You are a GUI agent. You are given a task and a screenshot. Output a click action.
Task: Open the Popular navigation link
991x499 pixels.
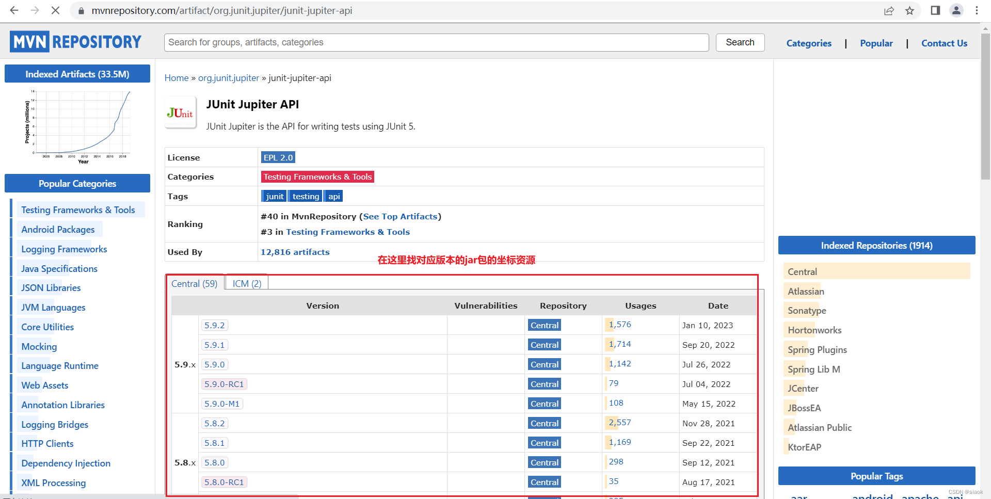pos(876,43)
